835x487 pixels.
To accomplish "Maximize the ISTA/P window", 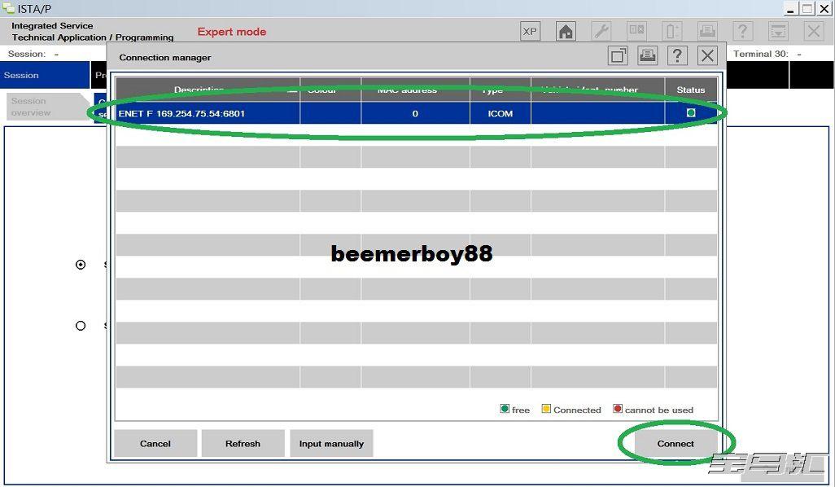I will click(807, 8).
